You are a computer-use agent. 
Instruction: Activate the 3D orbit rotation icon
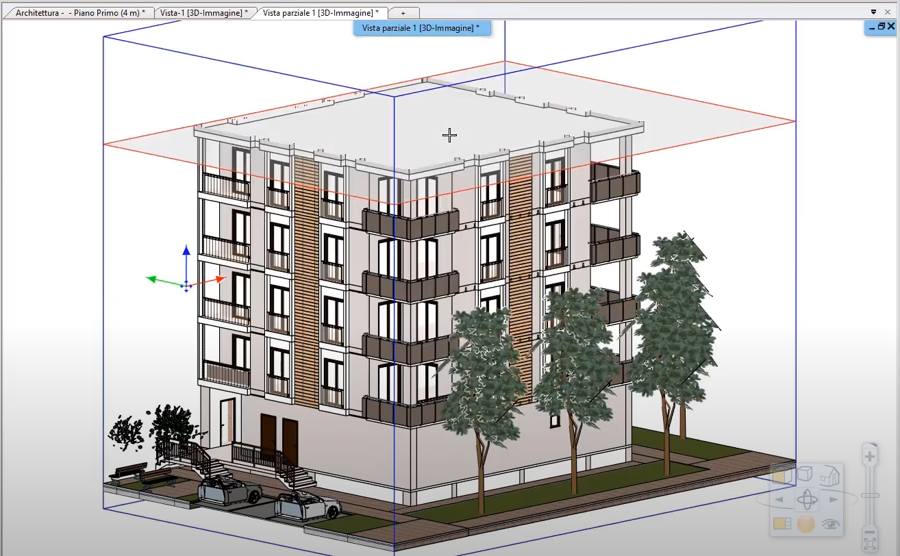tap(807, 499)
